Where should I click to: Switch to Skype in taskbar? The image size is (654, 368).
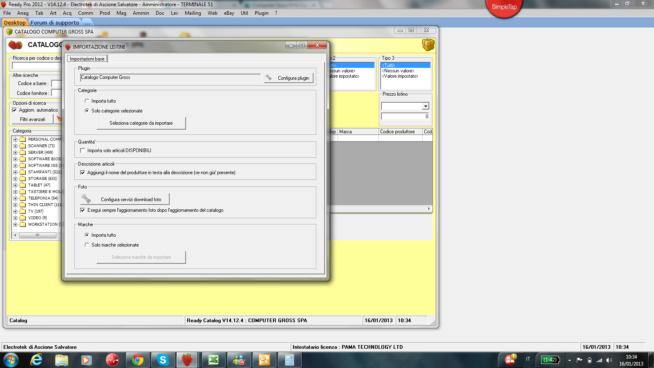coord(163,360)
